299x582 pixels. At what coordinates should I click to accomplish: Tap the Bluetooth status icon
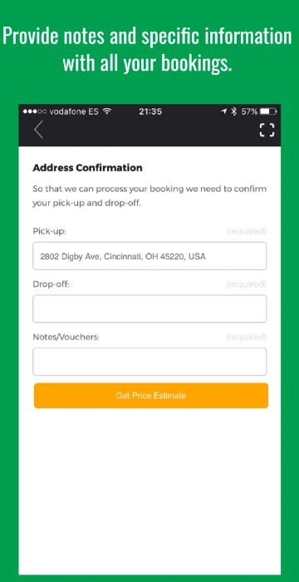(233, 111)
